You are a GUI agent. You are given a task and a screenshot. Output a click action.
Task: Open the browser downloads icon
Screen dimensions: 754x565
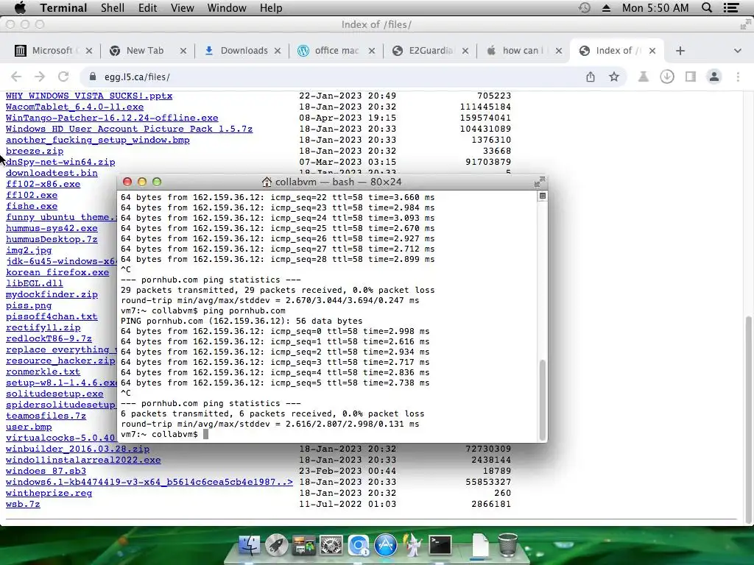[666, 77]
